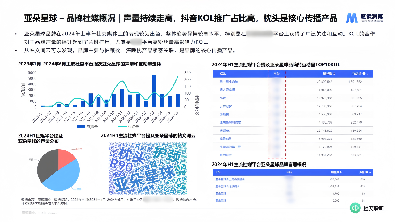
Task: Click the 魔镜洞察 logo icon
Action: [352, 18]
